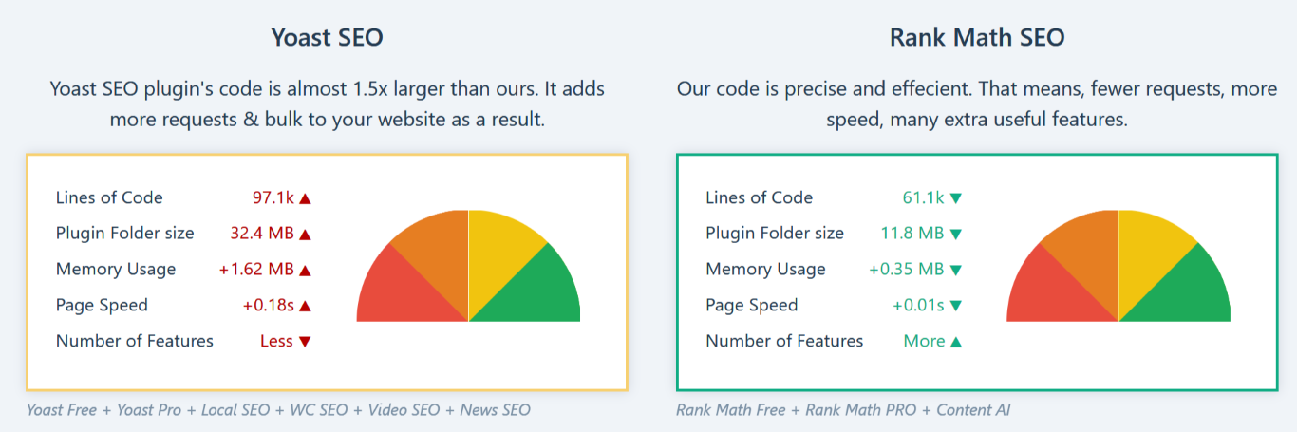The width and height of the screenshot is (1297, 432).
Task: Click Number of Features label in Rank Math card
Action: coord(784,341)
